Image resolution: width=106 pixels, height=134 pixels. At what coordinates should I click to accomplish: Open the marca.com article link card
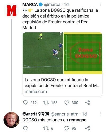tap(62, 85)
